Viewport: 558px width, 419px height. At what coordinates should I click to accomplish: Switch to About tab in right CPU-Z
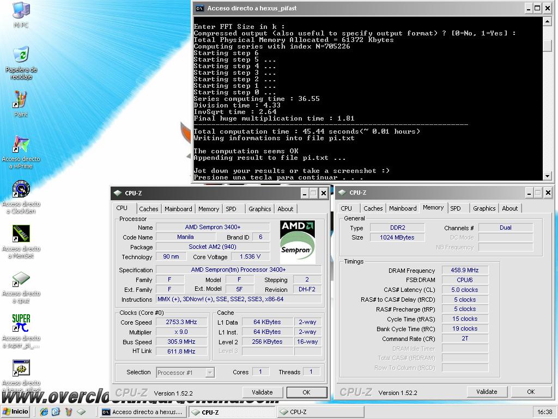click(x=510, y=208)
